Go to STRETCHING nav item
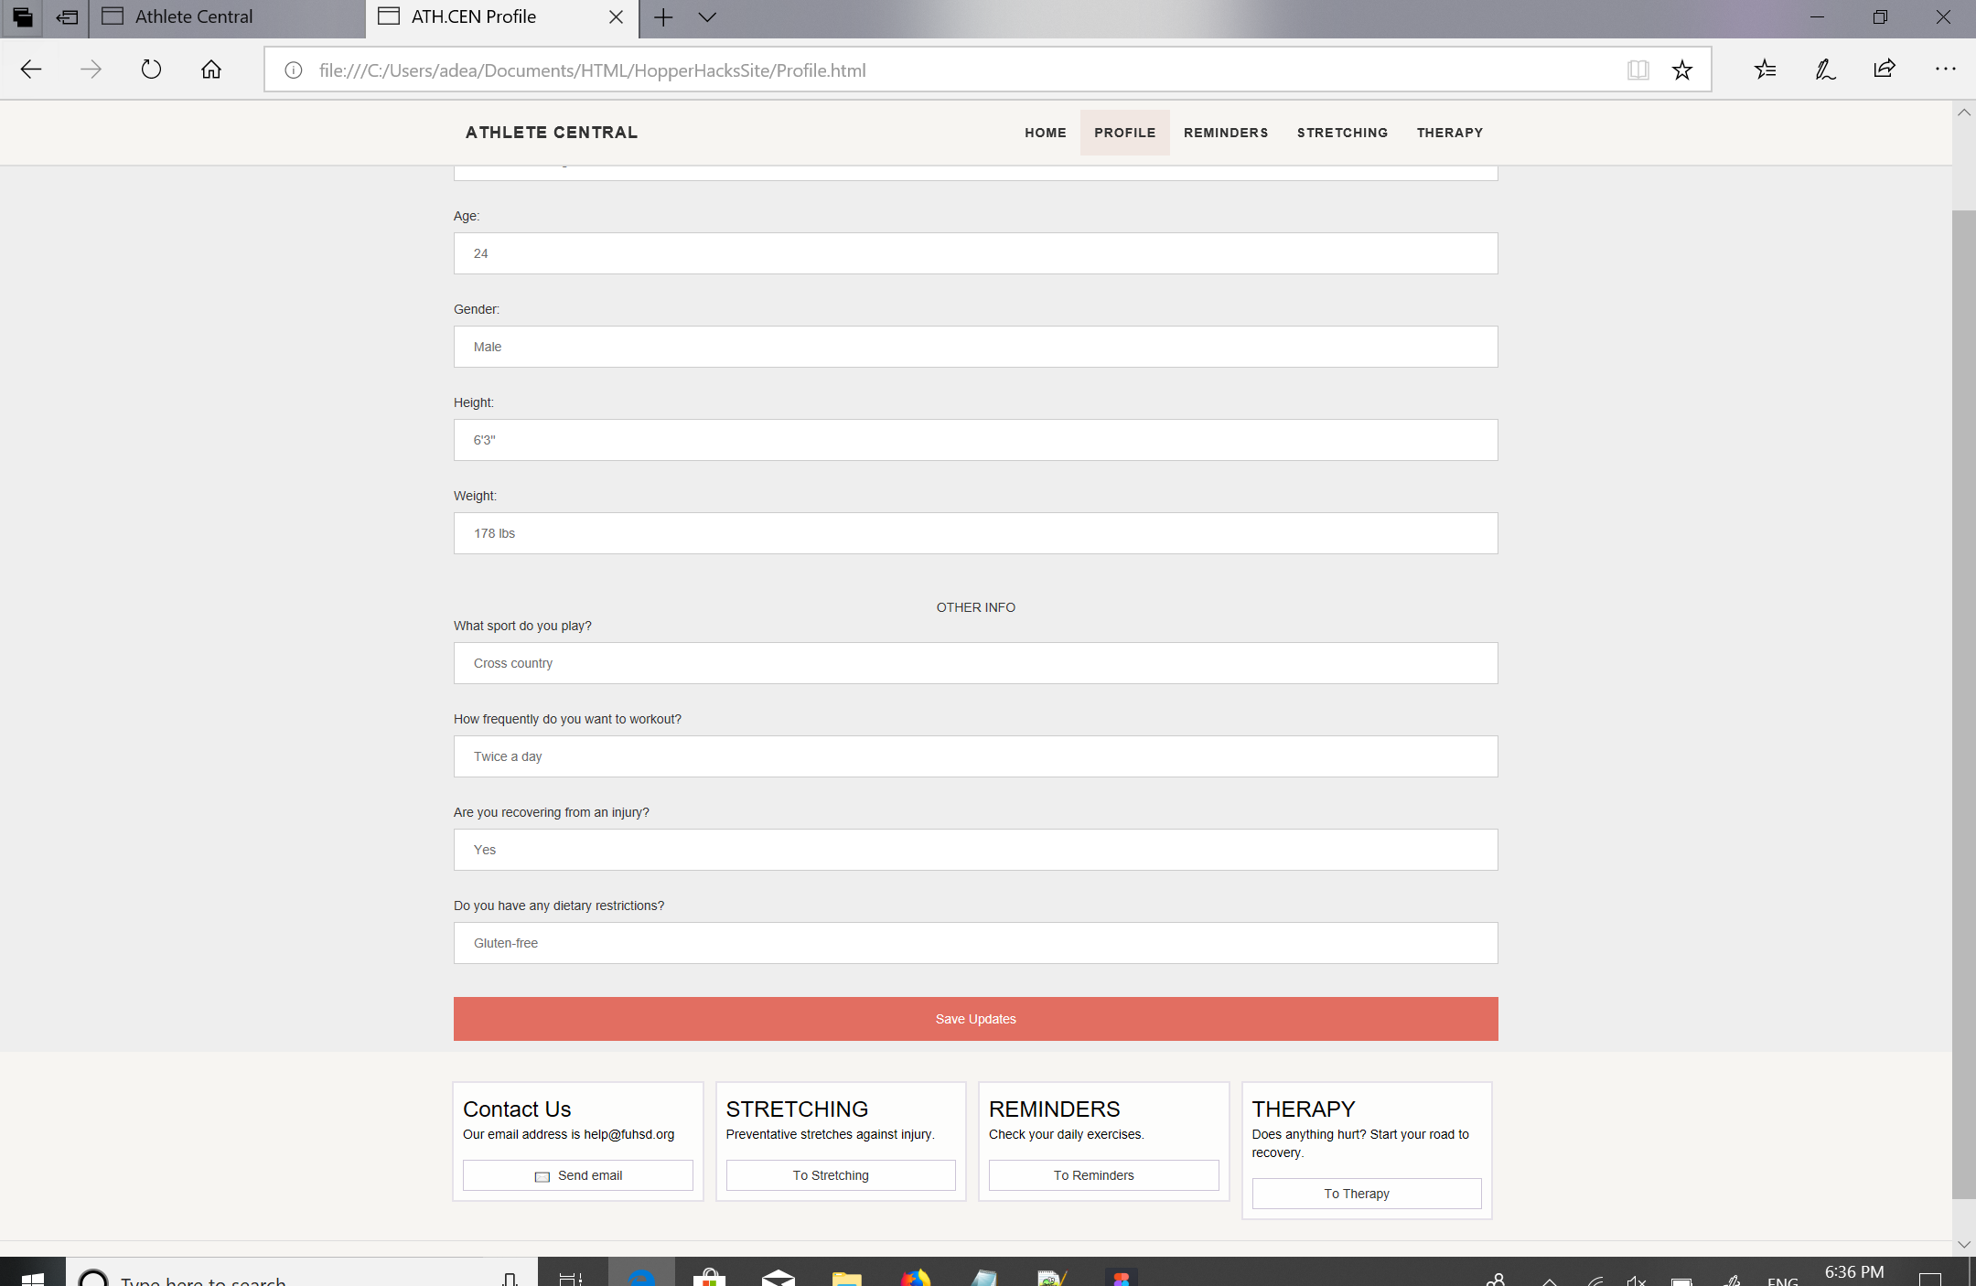Viewport: 1976px width, 1286px height. [1342, 133]
